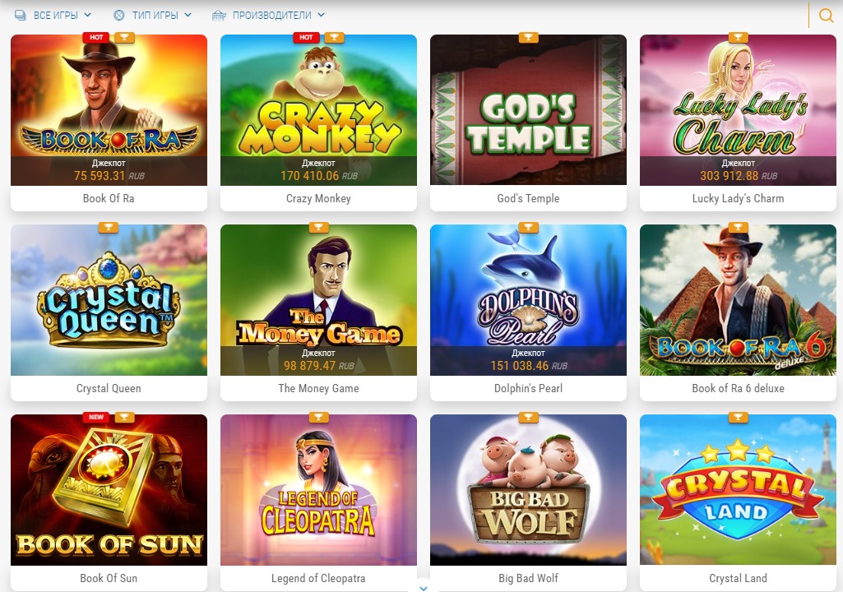Screen dimensions: 843x592
Task: Click the Legend of Cleopatra title
Action: [x=318, y=578]
